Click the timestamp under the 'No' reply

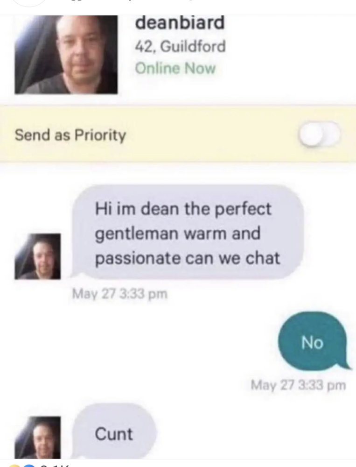click(298, 385)
